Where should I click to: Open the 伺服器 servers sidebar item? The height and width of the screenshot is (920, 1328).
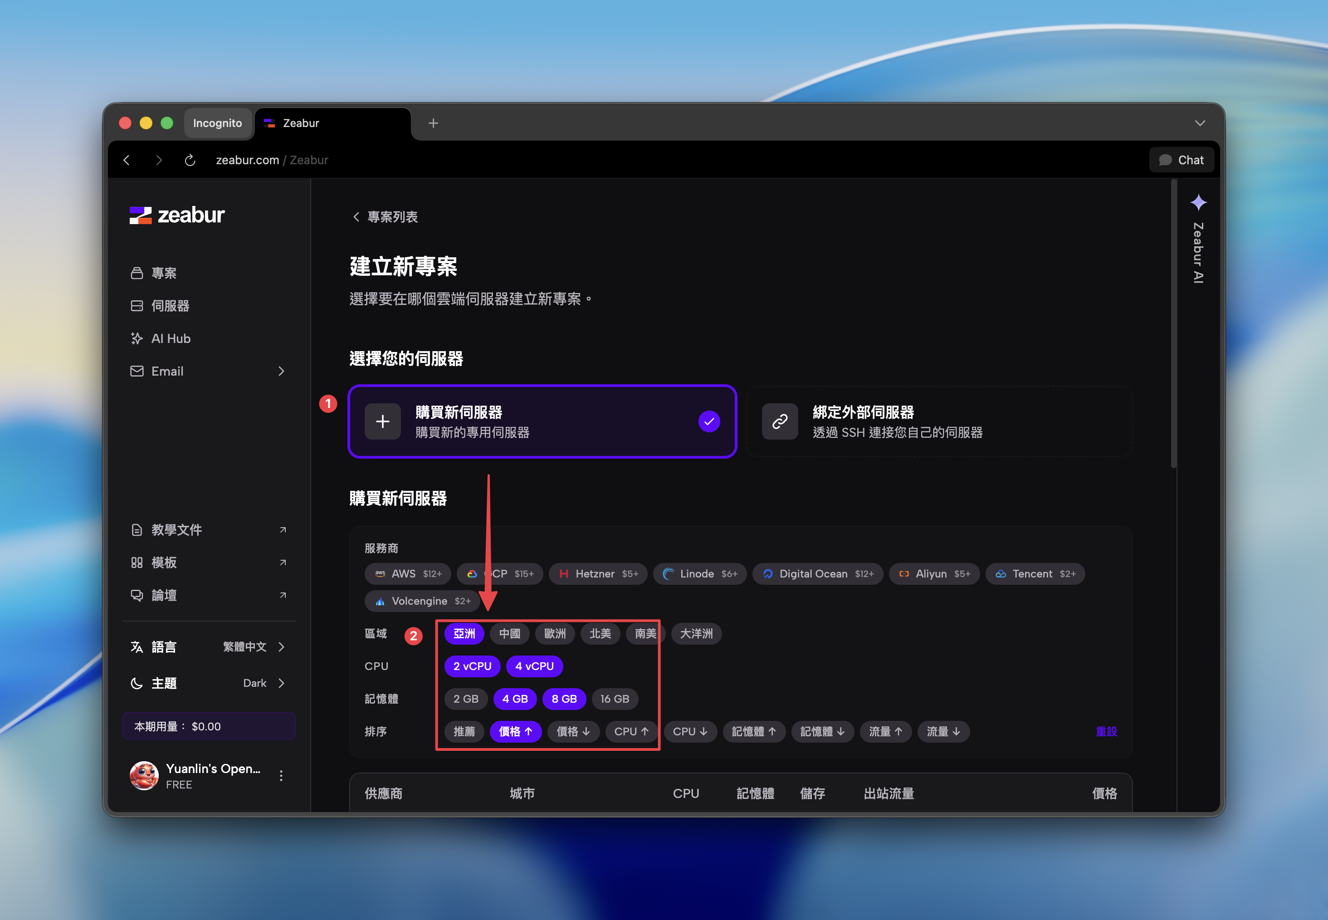(170, 305)
